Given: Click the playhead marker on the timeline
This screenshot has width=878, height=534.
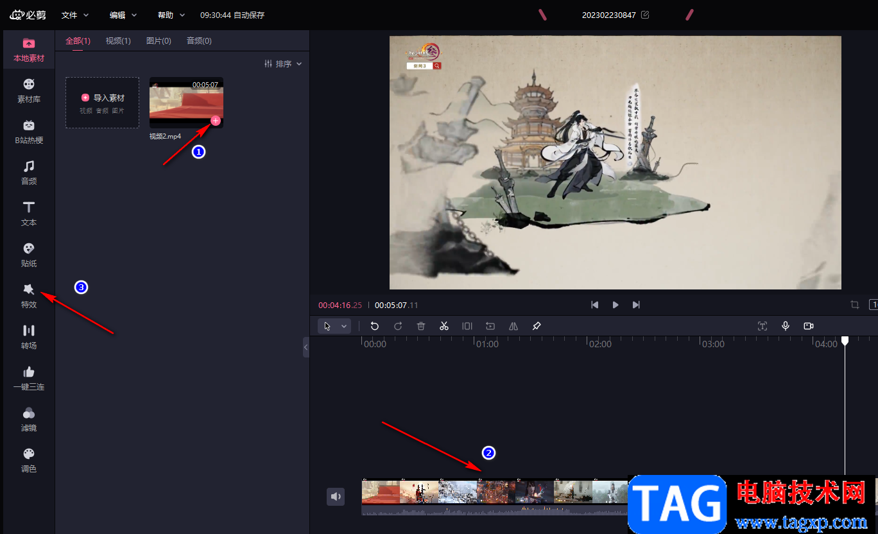Looking at the screenshot, I should pos(845,341).
